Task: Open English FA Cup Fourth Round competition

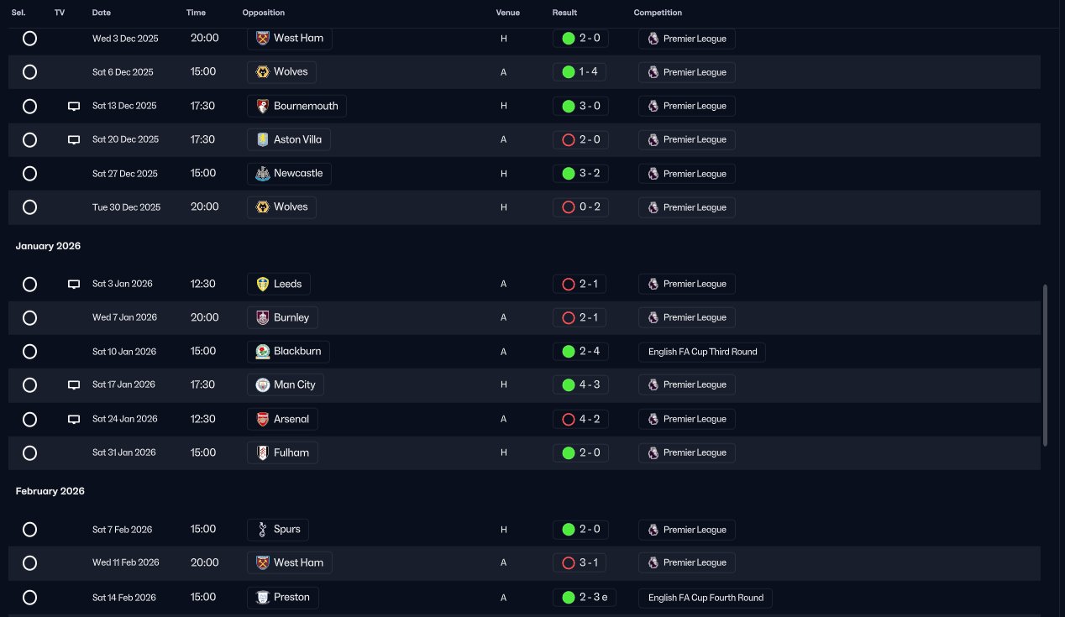Action: pyautogui.click(x=706, y=598)
